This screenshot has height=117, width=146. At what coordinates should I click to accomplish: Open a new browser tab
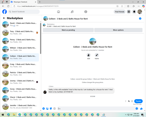pos(40,2)
